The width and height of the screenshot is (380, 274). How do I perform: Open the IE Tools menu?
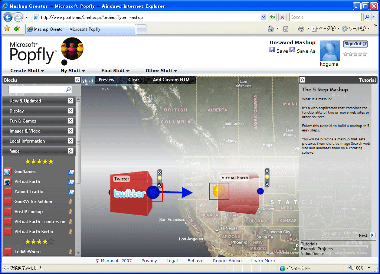[x=356, y=29]
